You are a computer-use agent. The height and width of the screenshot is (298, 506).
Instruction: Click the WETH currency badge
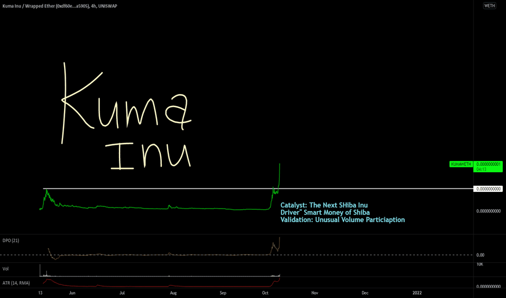pyautogui.click(x=489, y=5)
